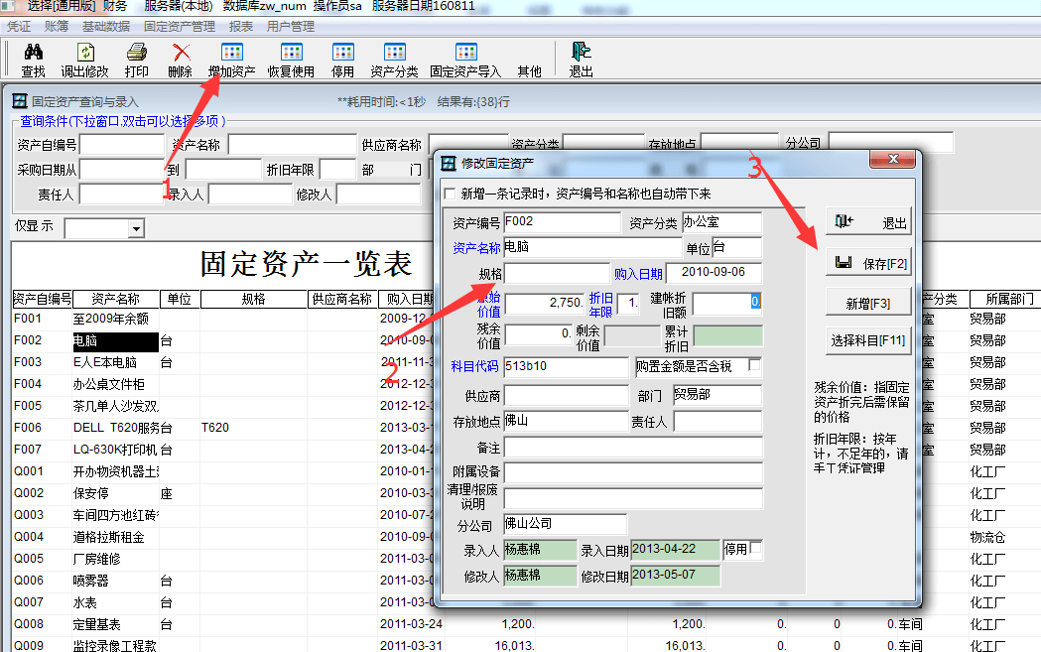This screenshot has height=652, width=1041.
Task: Click the 退出 door icon in toolbar
Action: [x=581, y=53]
